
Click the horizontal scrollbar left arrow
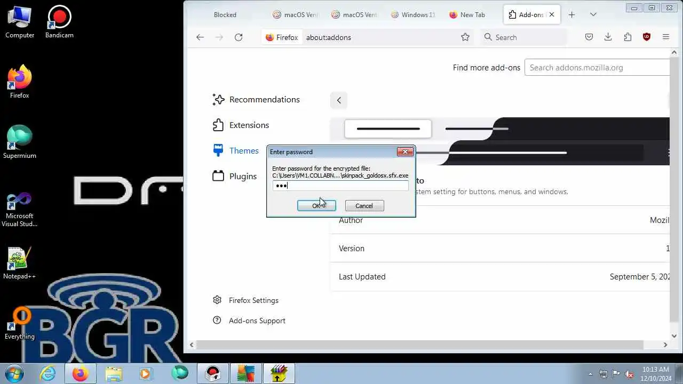click(192, 345)
